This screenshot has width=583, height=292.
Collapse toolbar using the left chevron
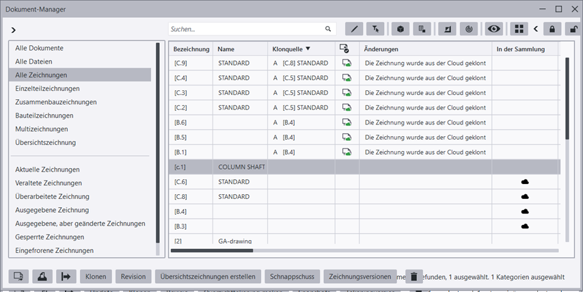pyautogui.click(x=535, y=29)
